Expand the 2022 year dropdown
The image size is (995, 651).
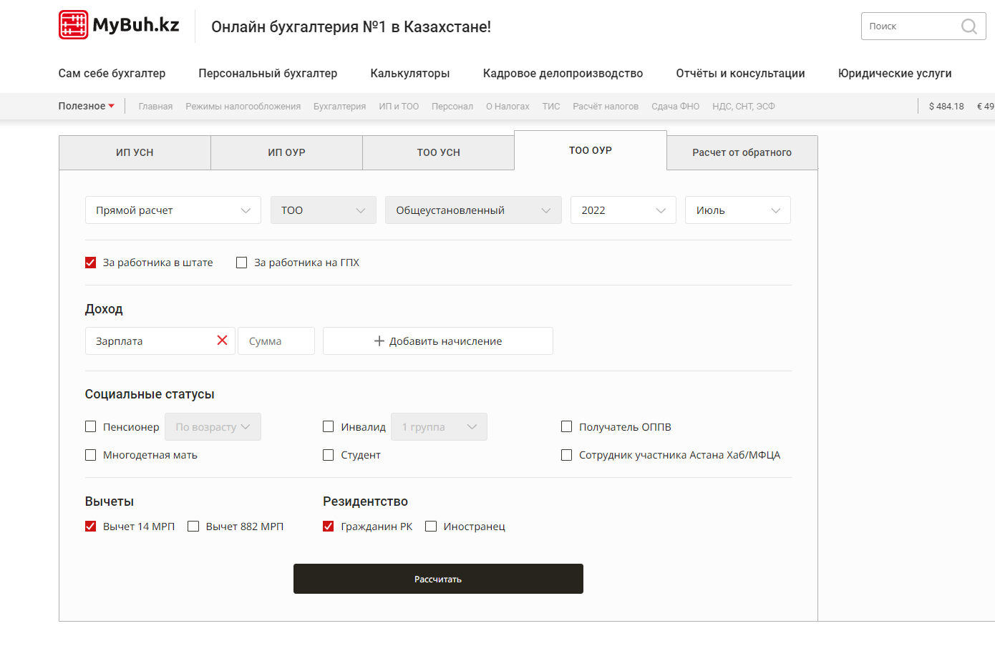pyautogui.click(x=623, y=210)
